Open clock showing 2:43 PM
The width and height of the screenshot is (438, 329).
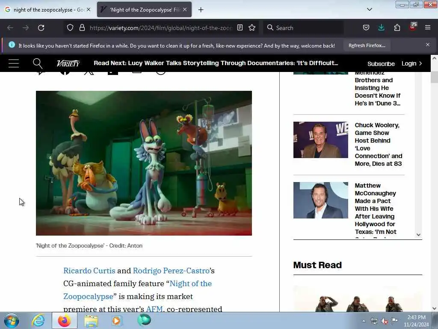pos(416,320)
